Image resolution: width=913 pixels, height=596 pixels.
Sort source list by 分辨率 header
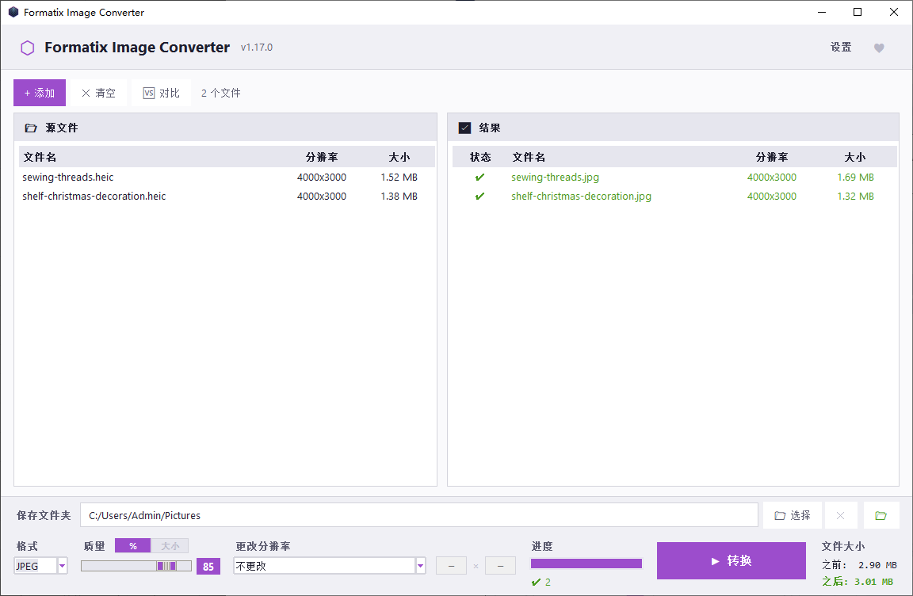[322, 157]
